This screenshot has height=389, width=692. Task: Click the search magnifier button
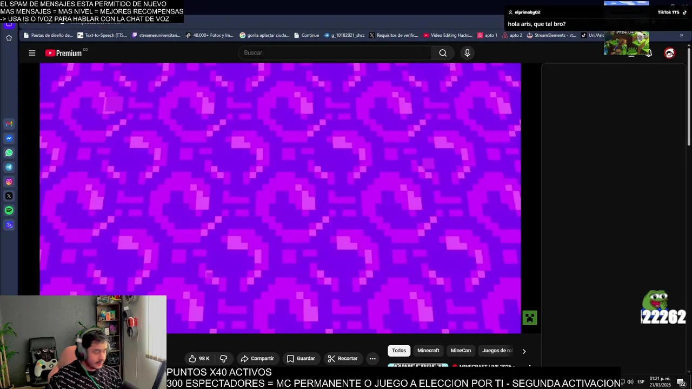pyautogui.click(x=443, y=53)
